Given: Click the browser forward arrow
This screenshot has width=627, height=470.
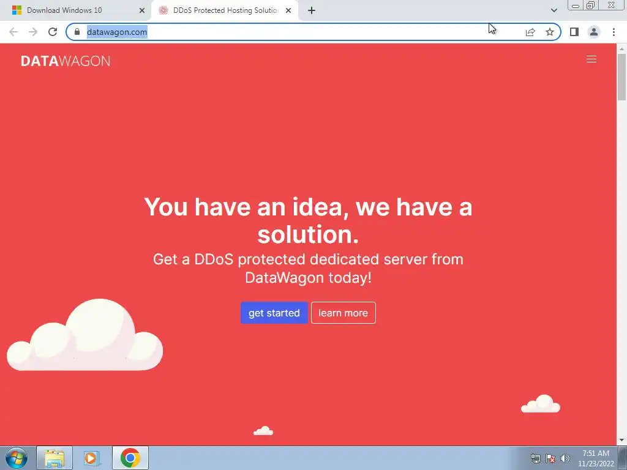Looking at the screenshot, I should [x=33, y=32].
